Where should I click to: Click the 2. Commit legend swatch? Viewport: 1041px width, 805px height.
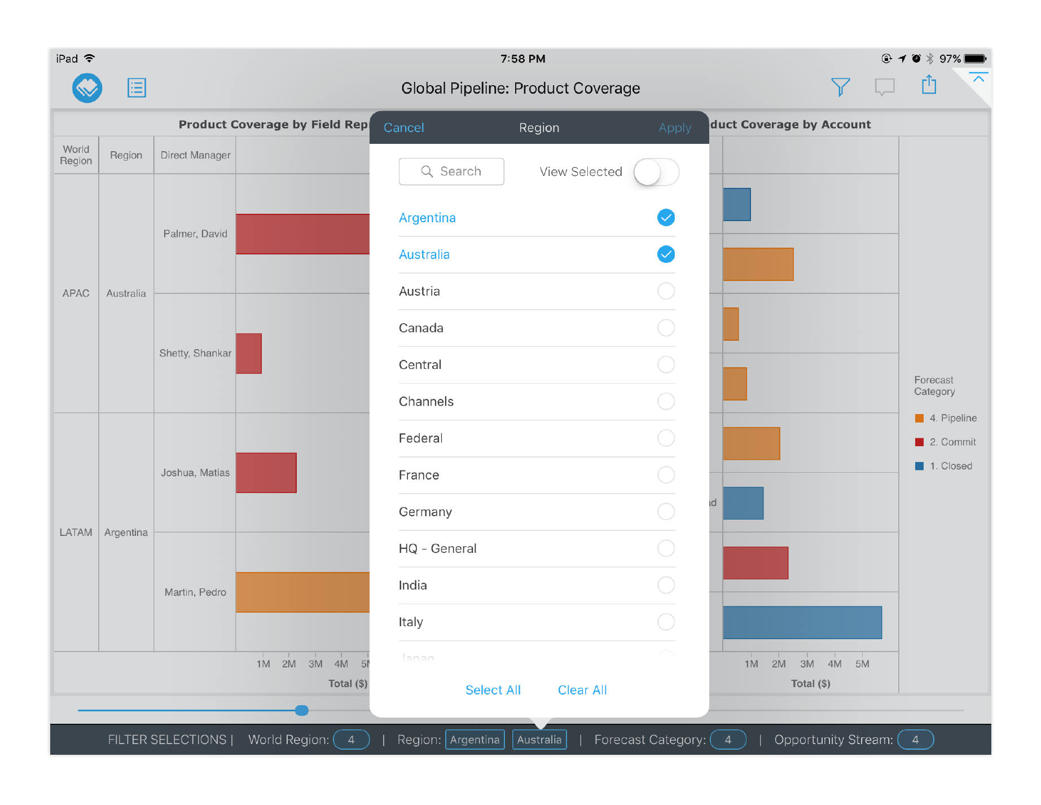tap(919, 442)
